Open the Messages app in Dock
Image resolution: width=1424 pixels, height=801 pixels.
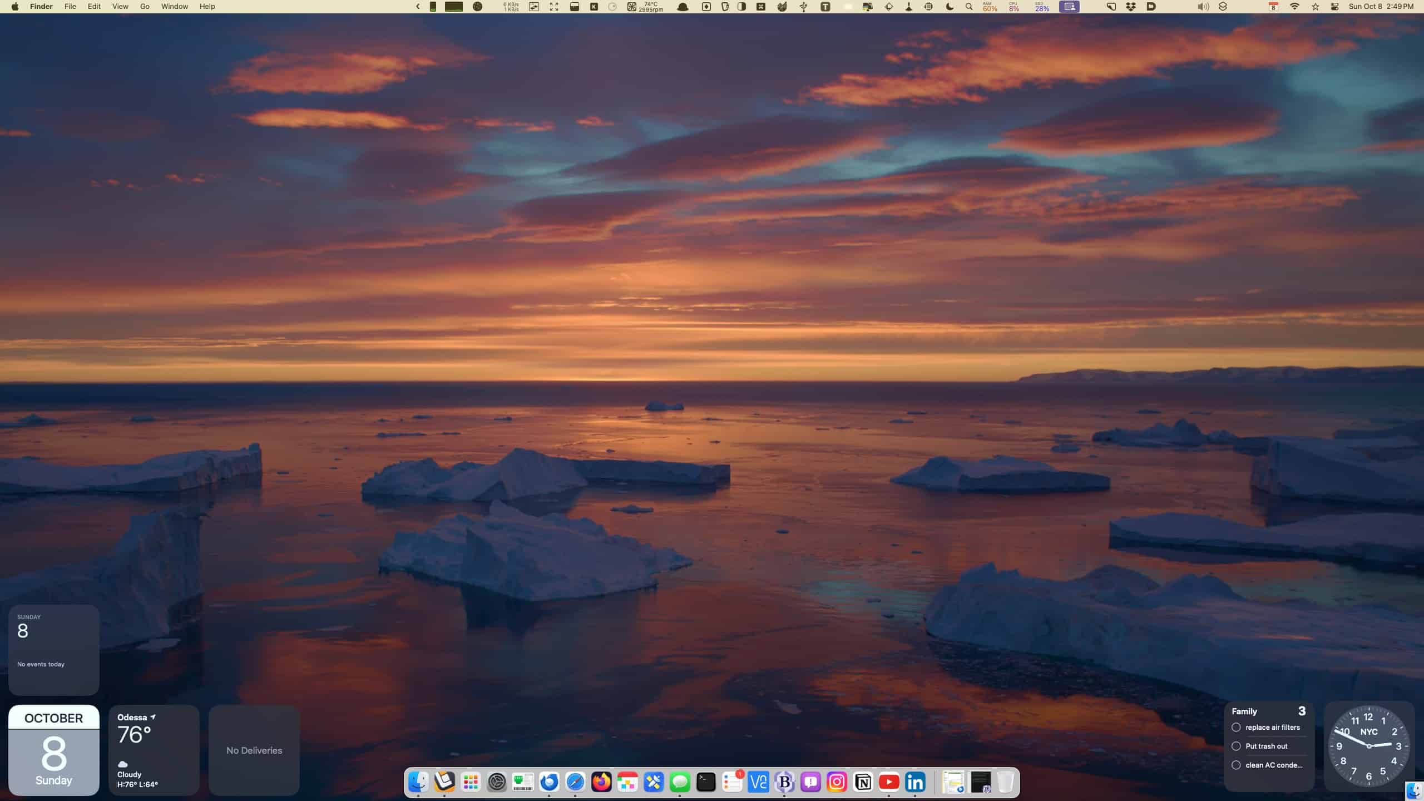click(x=680, y=782)
